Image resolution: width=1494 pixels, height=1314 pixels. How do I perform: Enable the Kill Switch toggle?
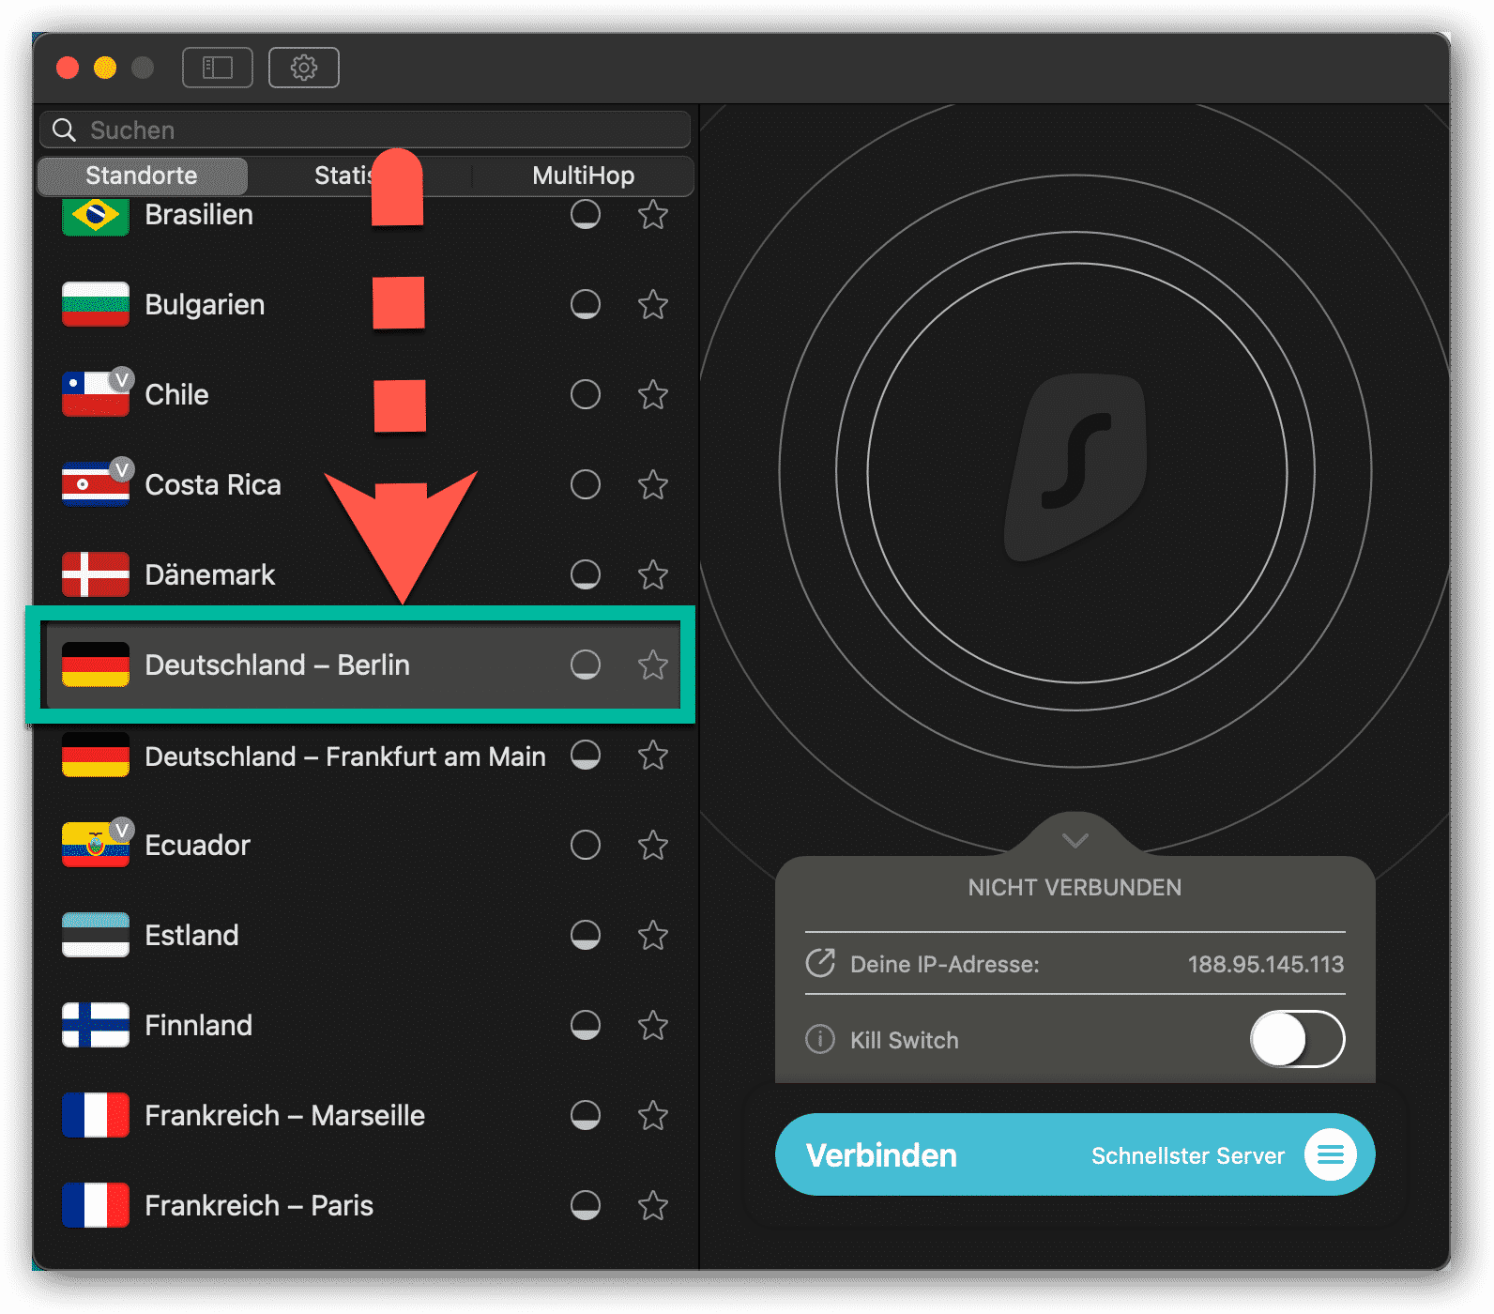(1297, 1039)
